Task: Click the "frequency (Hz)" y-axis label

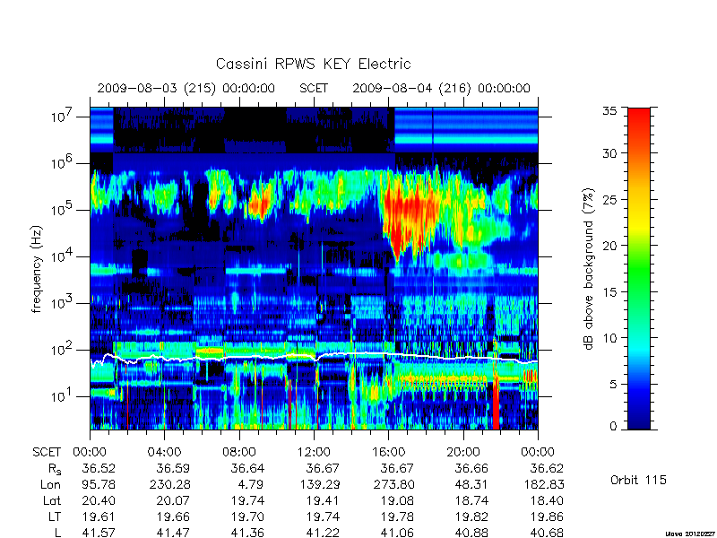Action: (x=37, y=269)
